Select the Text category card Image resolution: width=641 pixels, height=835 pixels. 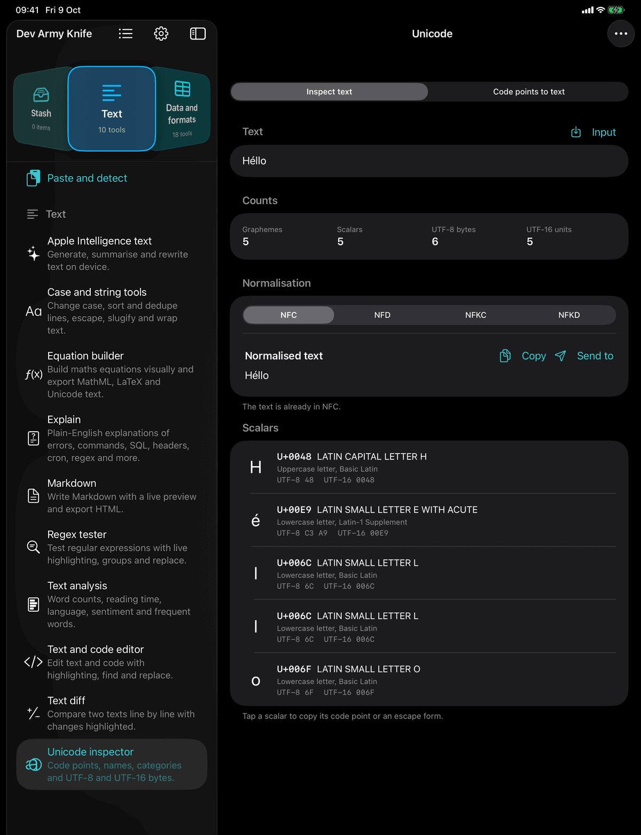(112, 109)
